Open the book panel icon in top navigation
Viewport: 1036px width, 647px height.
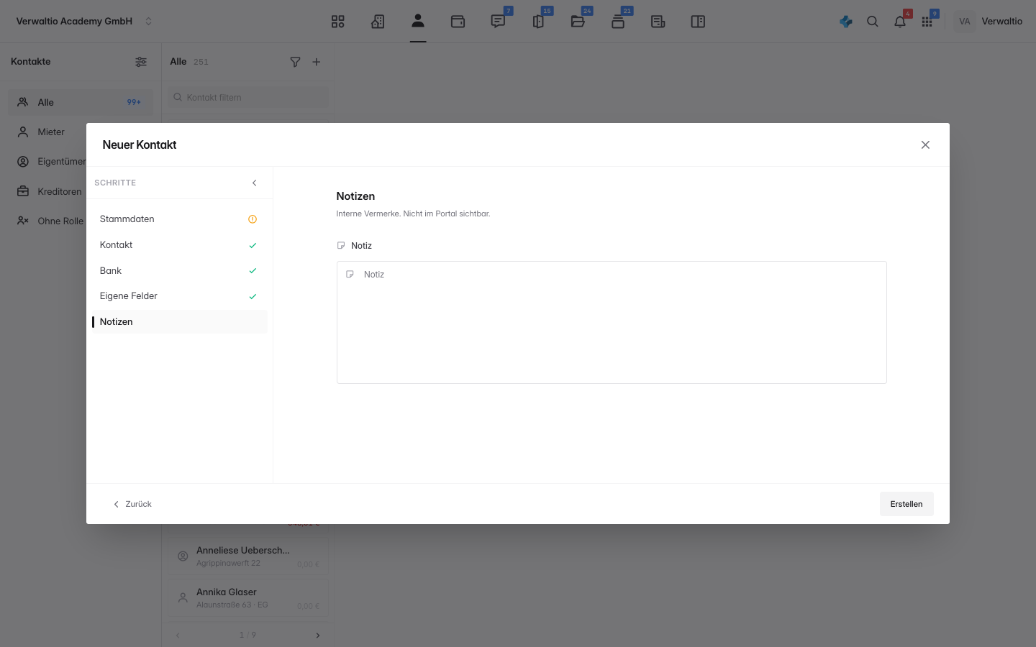(x=698, y=22)
